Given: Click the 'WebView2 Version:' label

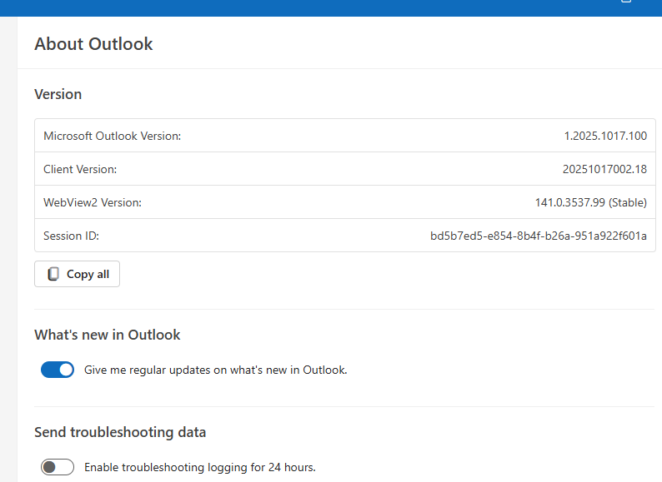Looking at the screenshot, I should point(93,202).
